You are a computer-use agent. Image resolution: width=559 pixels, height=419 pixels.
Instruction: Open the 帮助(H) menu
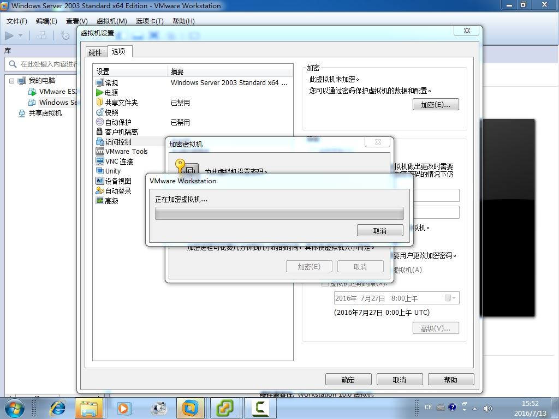tap(183, 21)
